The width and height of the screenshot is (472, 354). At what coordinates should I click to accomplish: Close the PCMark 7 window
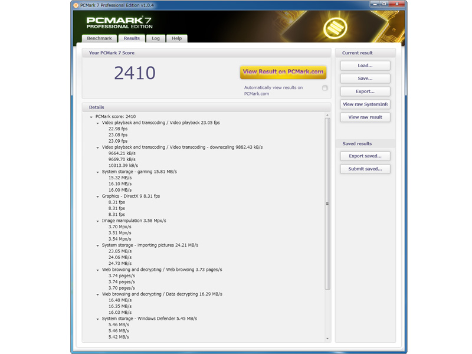pyautogui.click(x=396, y=4)
